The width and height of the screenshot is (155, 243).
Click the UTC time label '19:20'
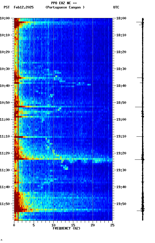point(121,153)
